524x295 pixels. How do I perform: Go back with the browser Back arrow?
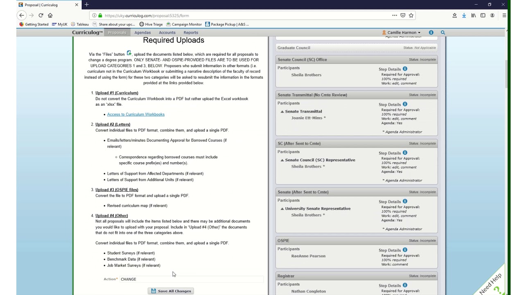tap(22, 15)
